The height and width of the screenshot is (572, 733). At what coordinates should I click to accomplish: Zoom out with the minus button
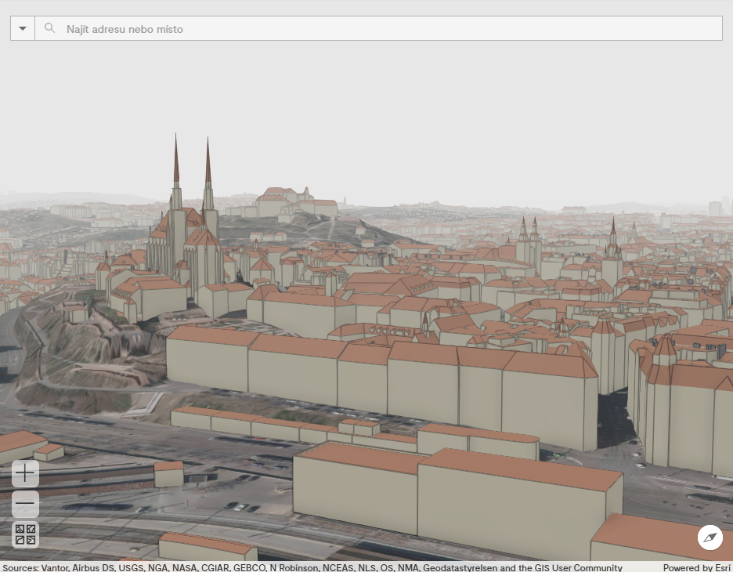click(x=25, y=504)
